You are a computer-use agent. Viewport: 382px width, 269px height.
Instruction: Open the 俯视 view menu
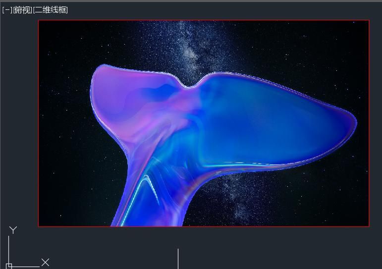point(22,10)
